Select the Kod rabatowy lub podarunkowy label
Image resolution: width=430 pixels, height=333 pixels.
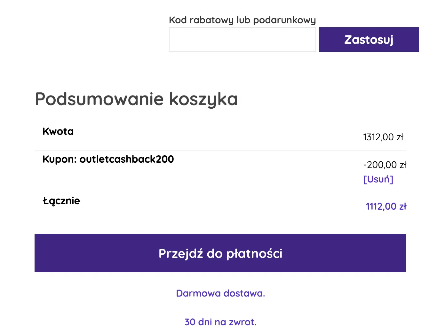pyautogui.click(x=242, y=19)
